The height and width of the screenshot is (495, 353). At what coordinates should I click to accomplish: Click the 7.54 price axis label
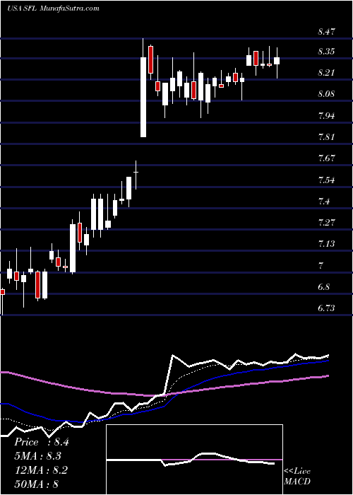point(327,180)
